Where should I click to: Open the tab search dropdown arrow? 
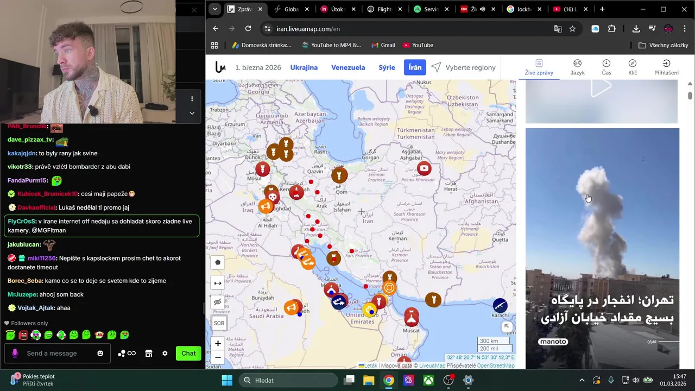[x=215, y=9]
